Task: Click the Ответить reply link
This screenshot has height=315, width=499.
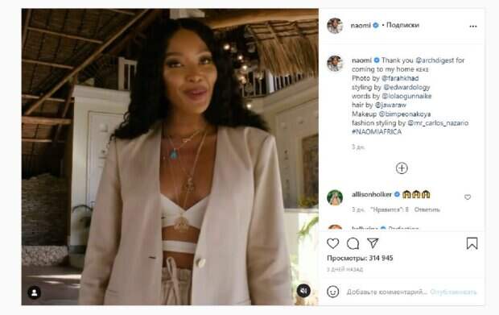Action: [x=427, y=209]
